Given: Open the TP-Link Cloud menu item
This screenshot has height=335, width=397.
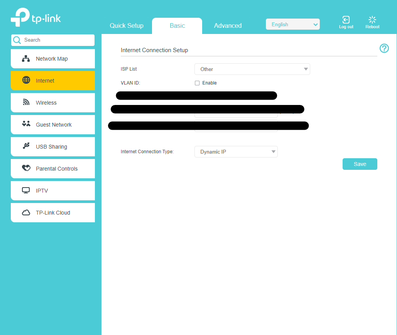Looking at the screenshot, I should coord(52,213).
